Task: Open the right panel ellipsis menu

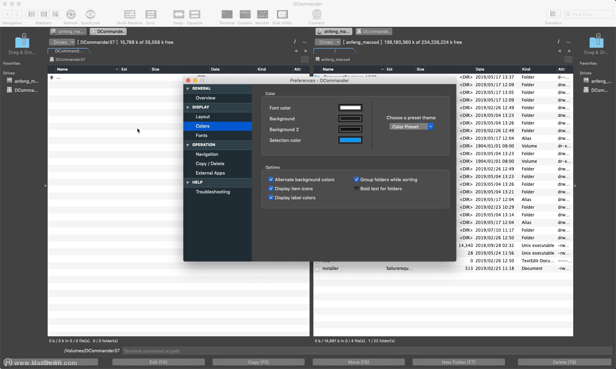Action: click(x=568, y=42)
